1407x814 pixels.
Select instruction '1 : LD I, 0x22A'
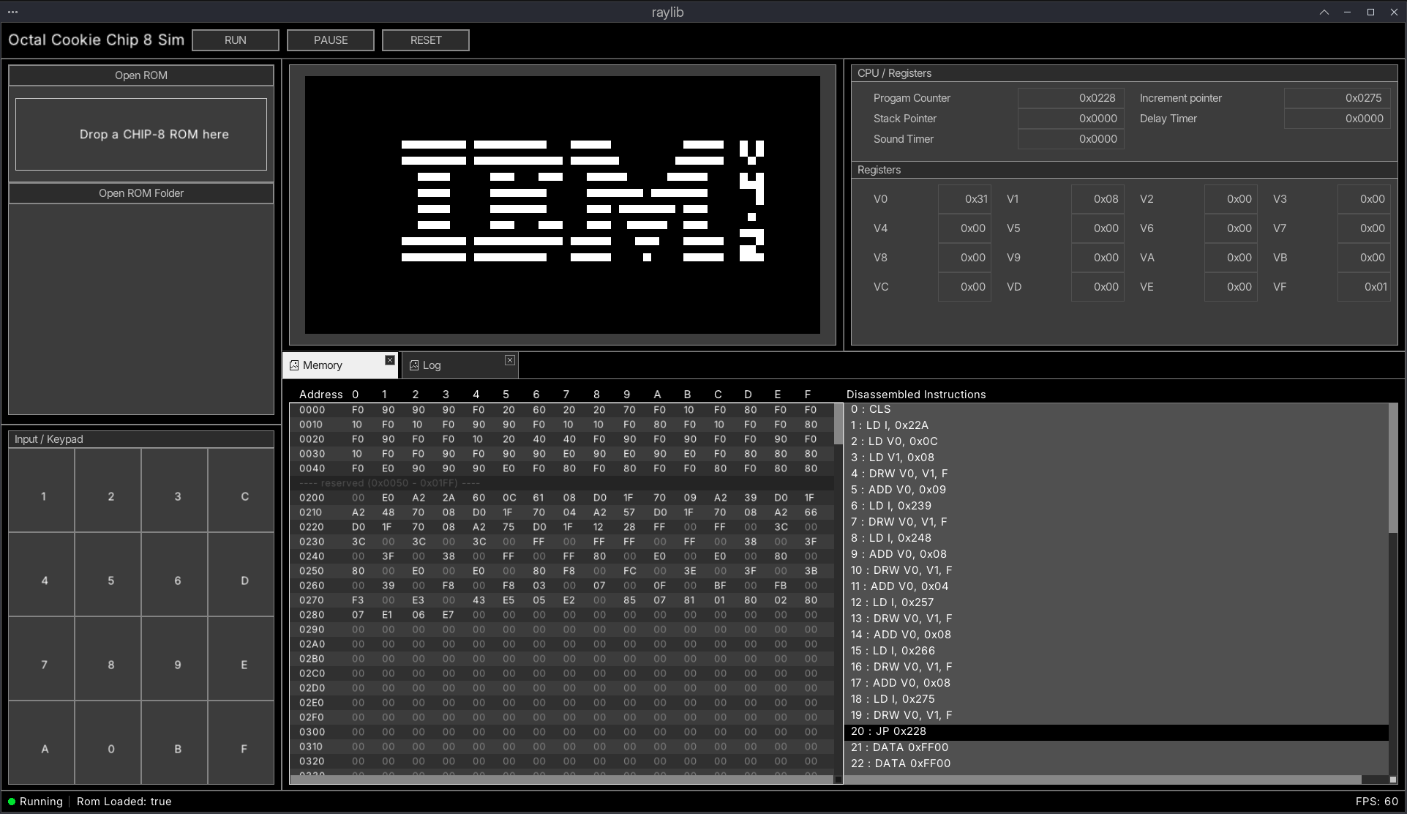point(1117,425)
